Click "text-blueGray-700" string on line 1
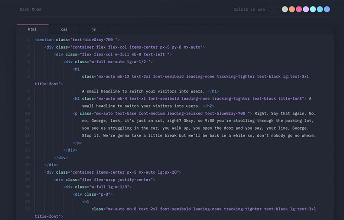The height and width of the screenshot is (220, 344). point(93,40)
